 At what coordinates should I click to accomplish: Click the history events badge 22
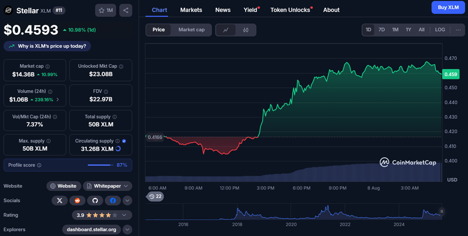click(155, 196)
